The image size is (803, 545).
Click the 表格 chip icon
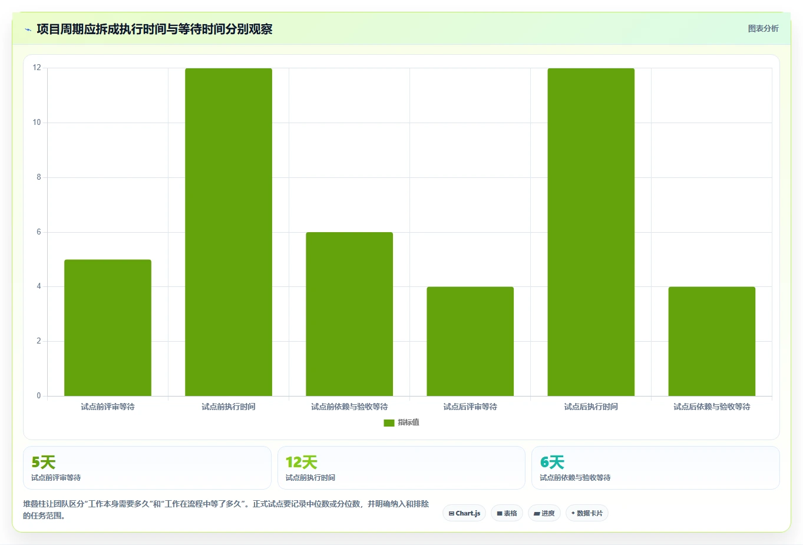[500, 514]
